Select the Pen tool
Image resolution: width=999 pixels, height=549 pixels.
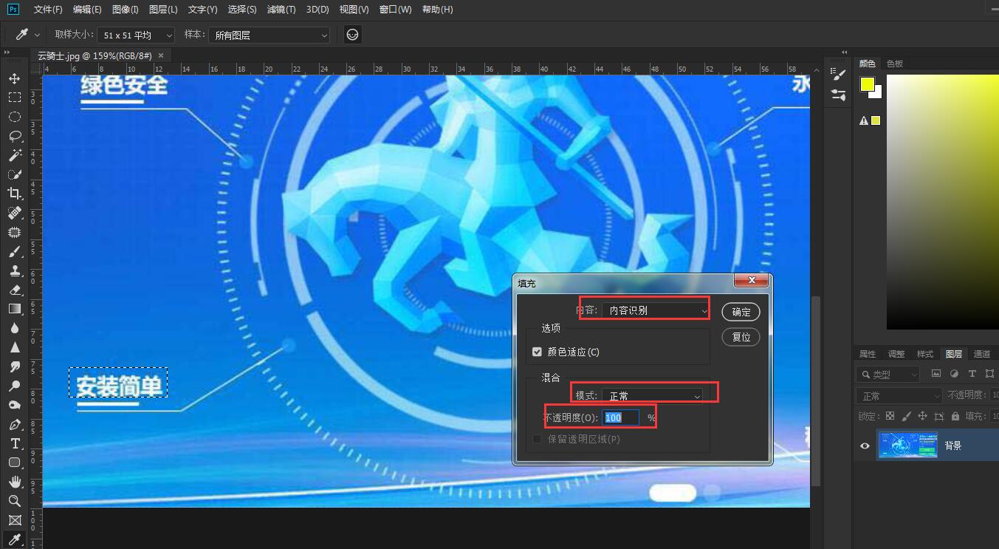tap(14, 424)
